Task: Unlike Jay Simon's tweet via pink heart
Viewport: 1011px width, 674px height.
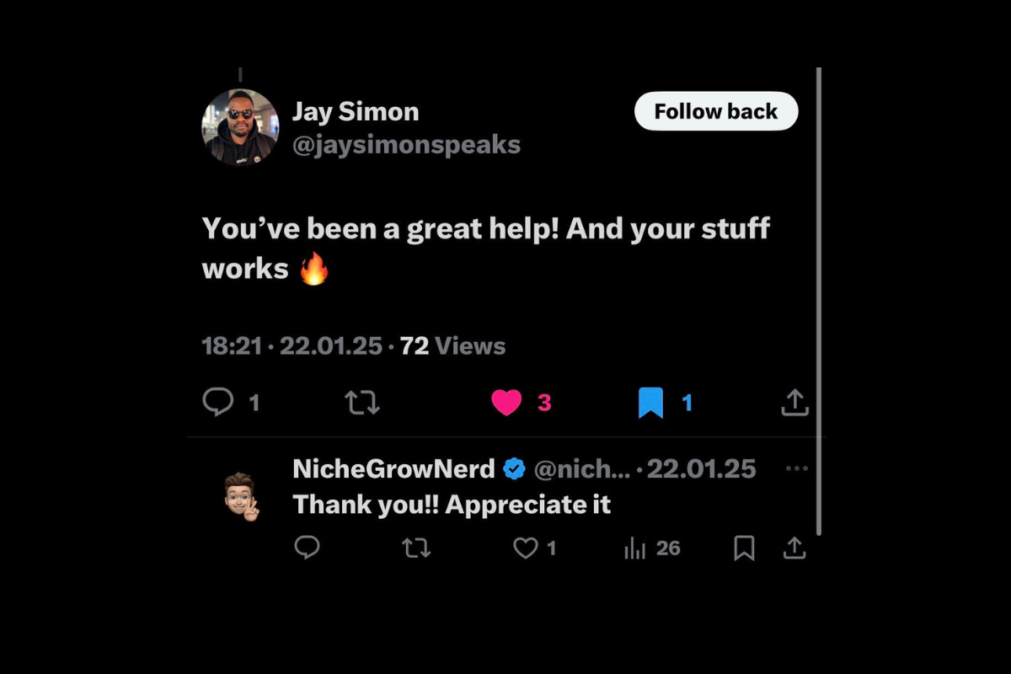Action: tap(506, 403)
